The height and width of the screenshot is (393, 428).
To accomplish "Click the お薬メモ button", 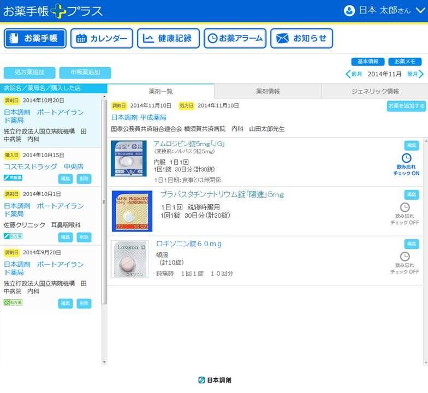I will click(x=405, y=62).
